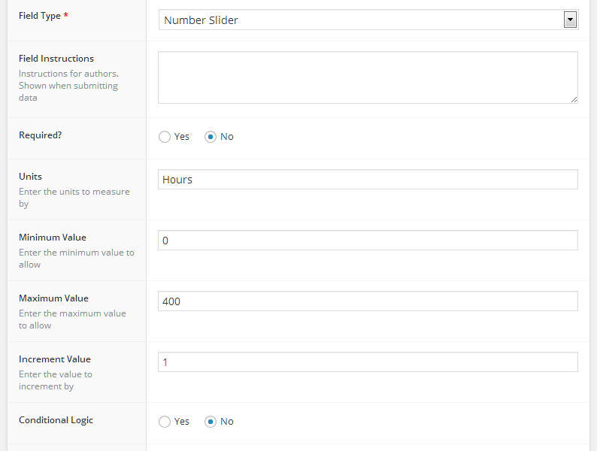This screenshot has width=597, height=451.
Task: Click the Minimum Value label
Action: [x=53, y=238]
